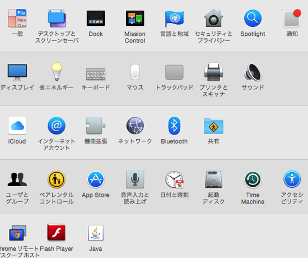Open キーボード (Keyboard) preferences

96,74
